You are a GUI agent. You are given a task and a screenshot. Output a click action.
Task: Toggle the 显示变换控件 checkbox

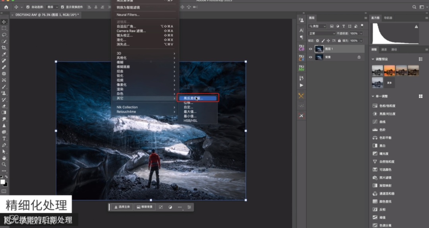point(62,7)
